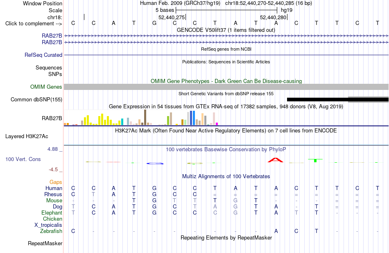Click the 'Human Feb. 2009 (GRCh37/hg19)' assembly text
389x253 pixels.
[180, 3]
